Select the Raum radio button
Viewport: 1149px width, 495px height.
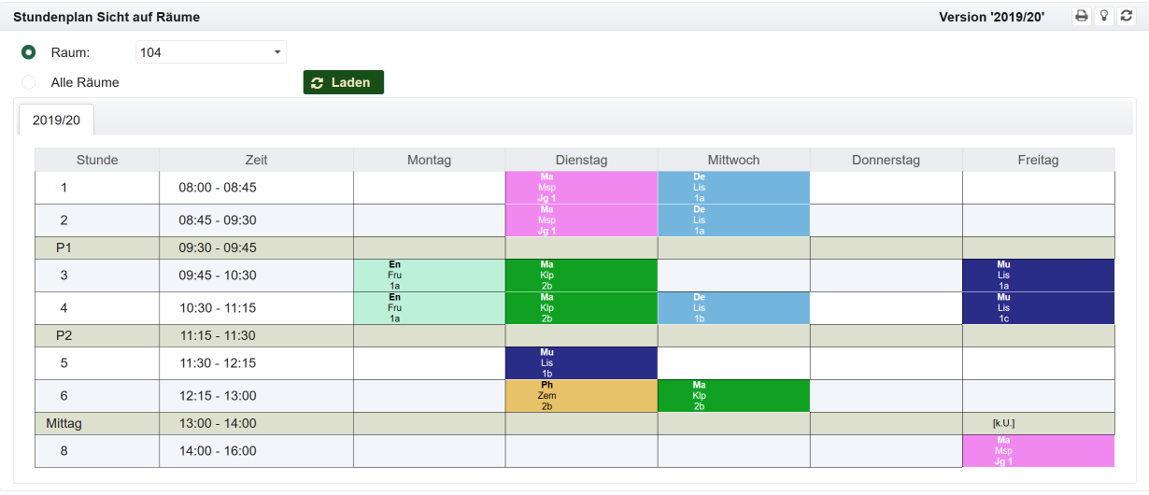coord(29,52)
